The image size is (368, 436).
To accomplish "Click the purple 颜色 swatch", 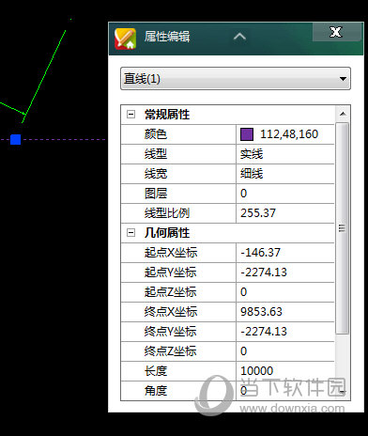I will (247, 134).
